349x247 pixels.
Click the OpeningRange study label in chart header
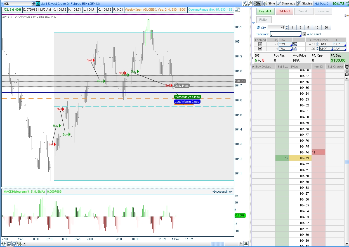coord(211,10)
